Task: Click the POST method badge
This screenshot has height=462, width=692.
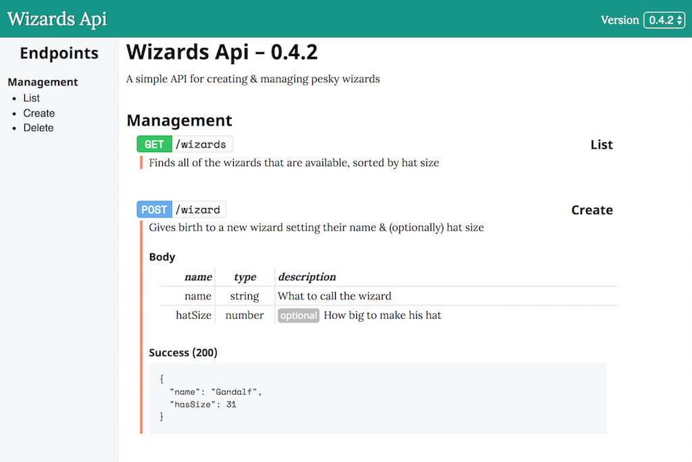Action: point(154,209)
